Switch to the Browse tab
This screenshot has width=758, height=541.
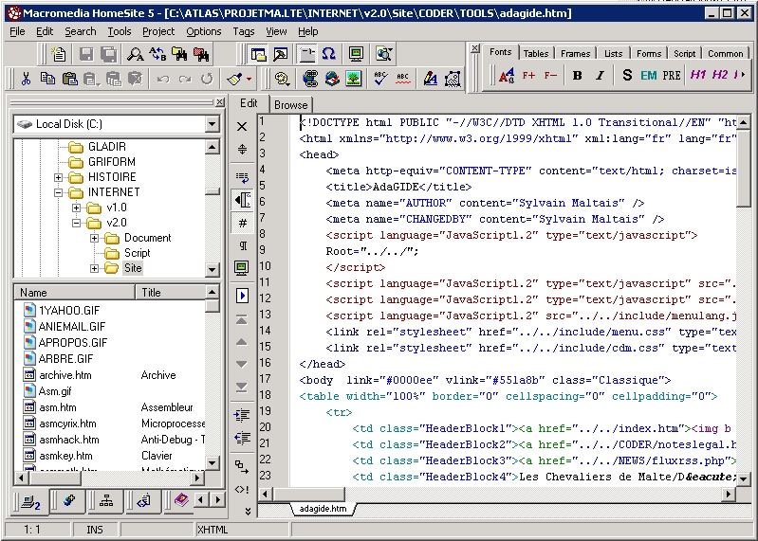[291, 105]
